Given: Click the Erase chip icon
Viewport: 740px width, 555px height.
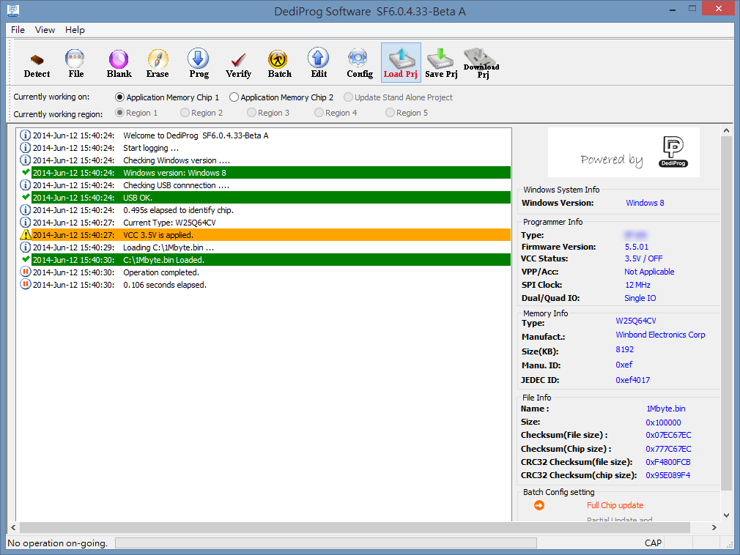Looking at the screenshot, I should (x=158, y=63).
